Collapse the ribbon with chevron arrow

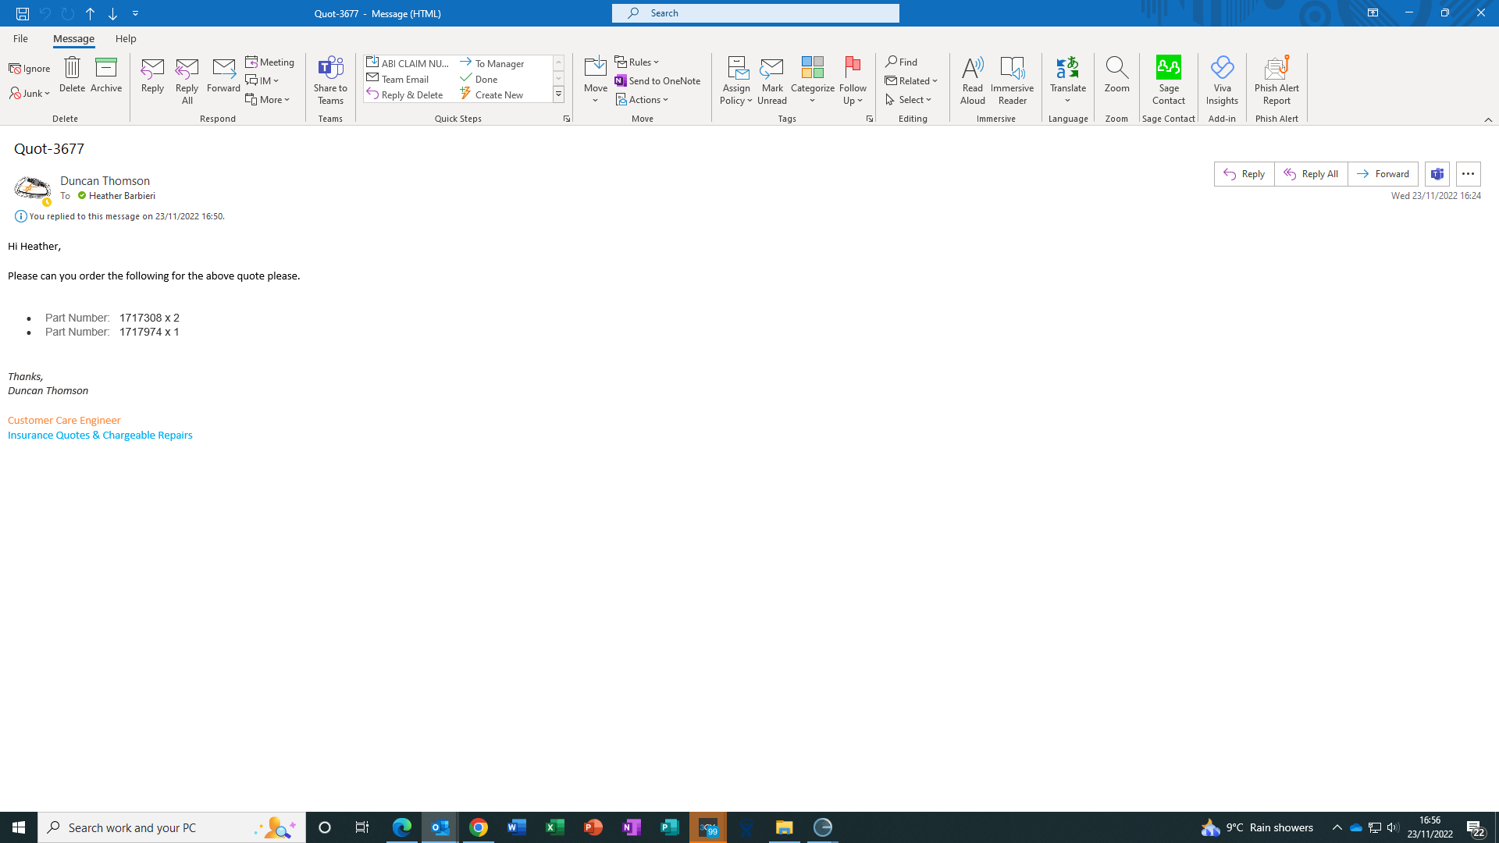click(x=1488, y=119)
